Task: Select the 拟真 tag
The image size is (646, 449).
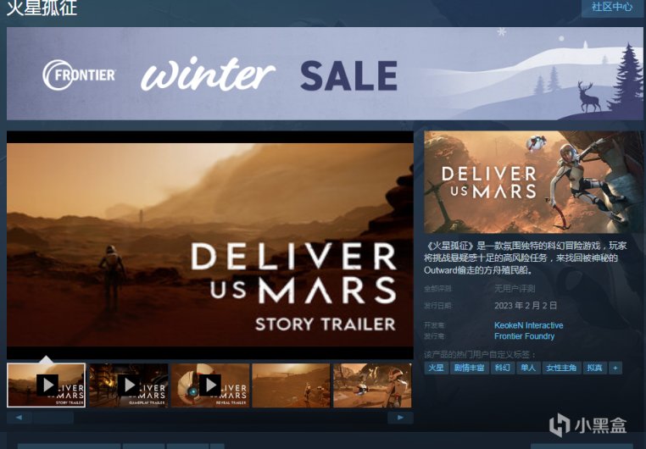Action: [594, 368]
